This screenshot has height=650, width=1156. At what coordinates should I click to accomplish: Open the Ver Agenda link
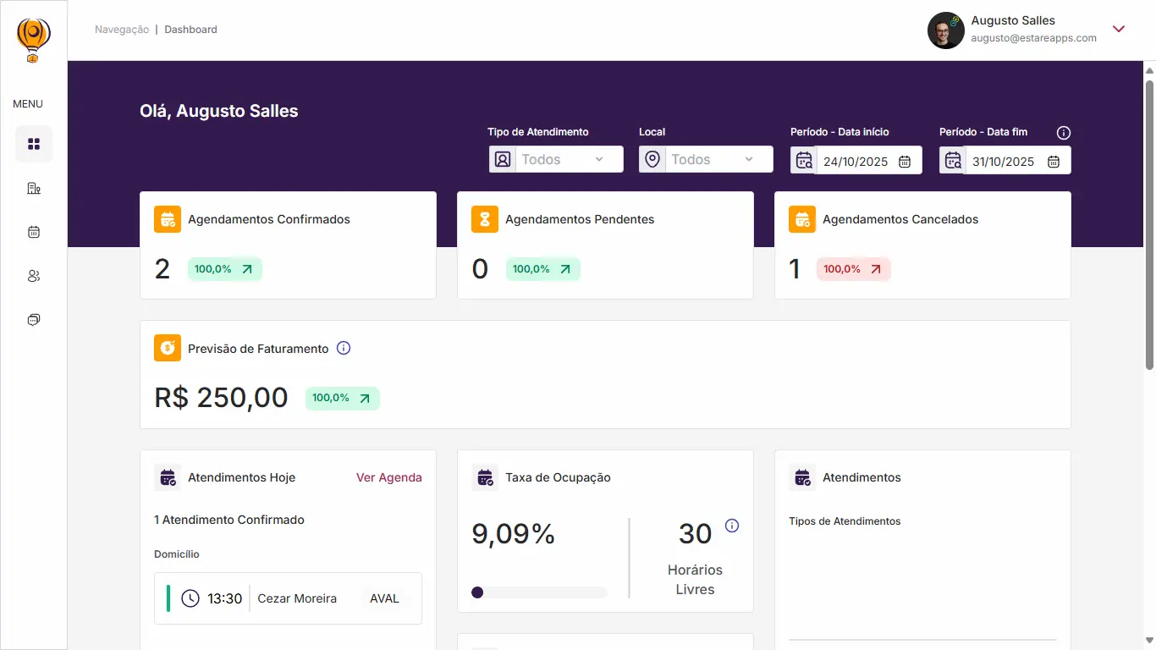[x=388, y=477]
